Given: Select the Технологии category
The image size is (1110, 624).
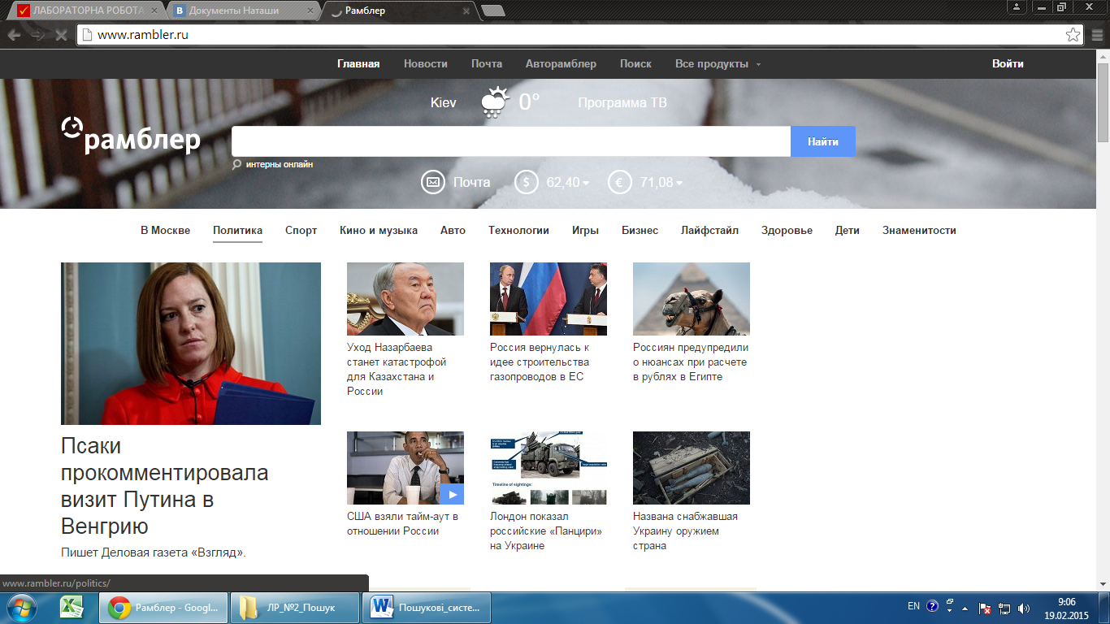Looking at the screenshot, I should (518, 230).
